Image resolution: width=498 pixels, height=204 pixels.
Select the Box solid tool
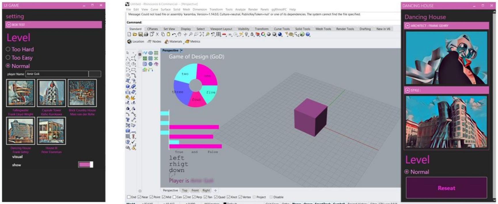pyautogui.click(x=128, y=86)
